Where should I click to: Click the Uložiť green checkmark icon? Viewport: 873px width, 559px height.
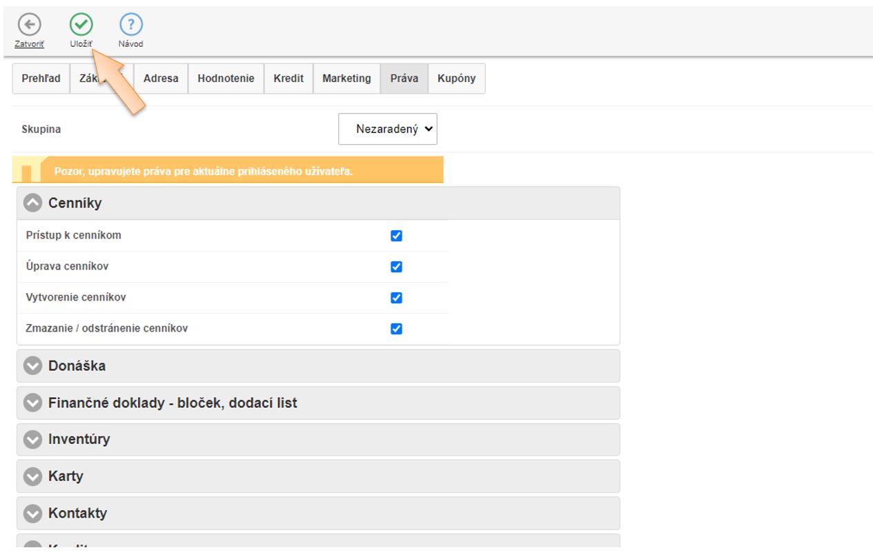[81, 26]
